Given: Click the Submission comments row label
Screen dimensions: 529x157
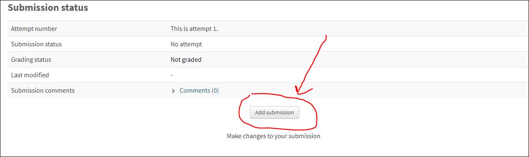Looking at the screenshot, I should pos(43,91).
